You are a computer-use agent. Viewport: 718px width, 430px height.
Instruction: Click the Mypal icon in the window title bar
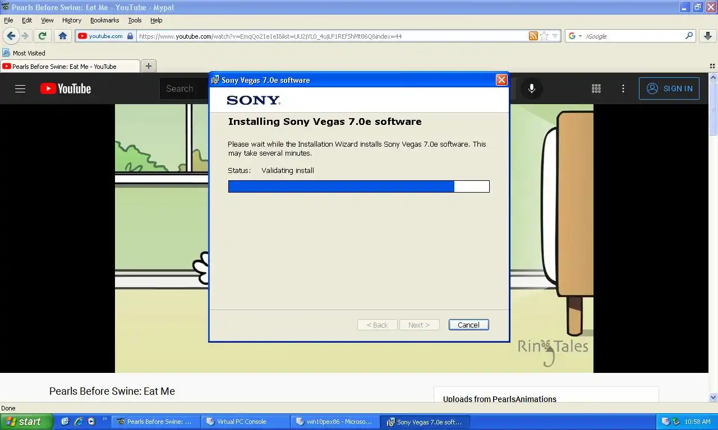pyautogui.click(x=6, y=7)
